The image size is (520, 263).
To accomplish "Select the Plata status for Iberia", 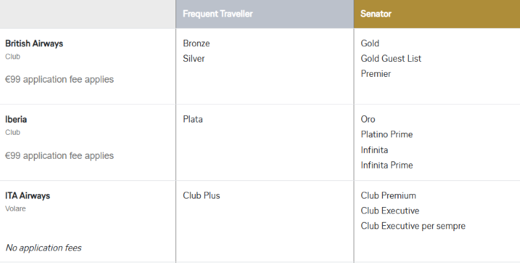I will (194, 120).
